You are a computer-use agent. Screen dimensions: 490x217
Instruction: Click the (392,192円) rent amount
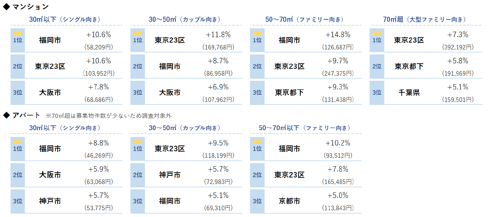[x=458, y=47]
